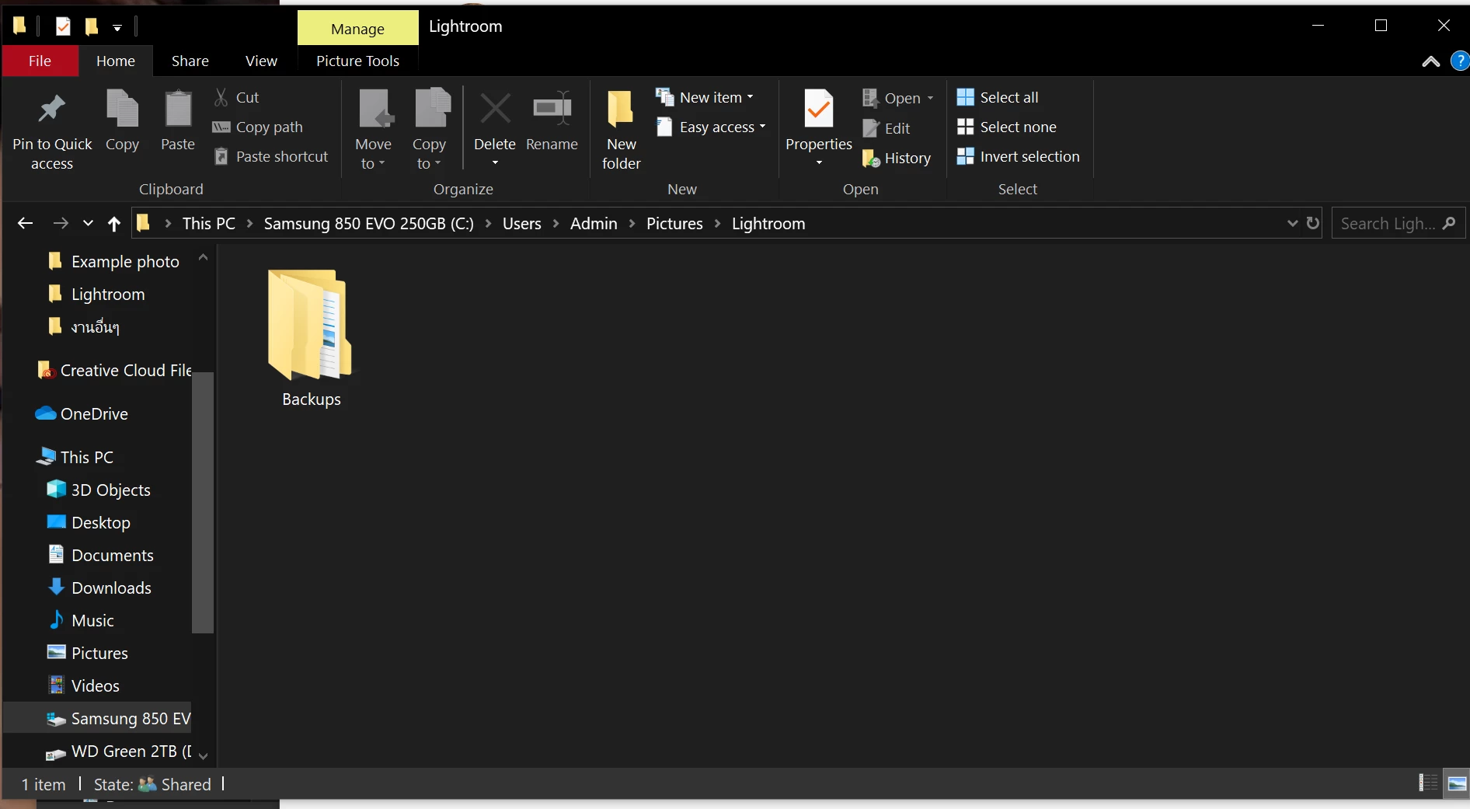This screenshot has height=809, width=1470.
Task: Click the Manage contextual tab
Action: [x=357, y=28]
